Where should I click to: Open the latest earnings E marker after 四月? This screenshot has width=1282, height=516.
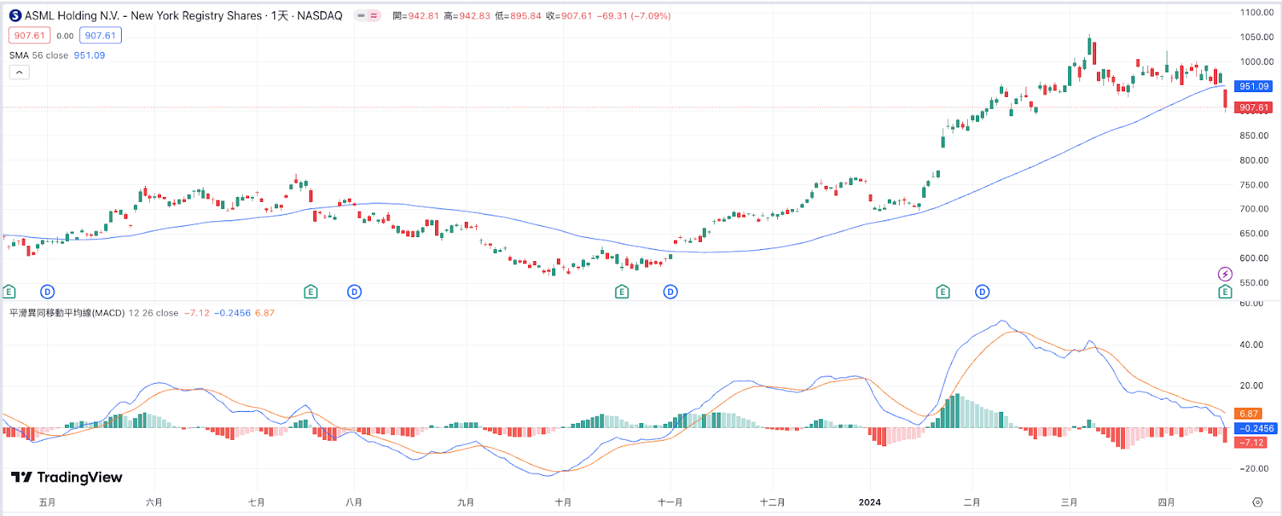tap(1225, 292)
